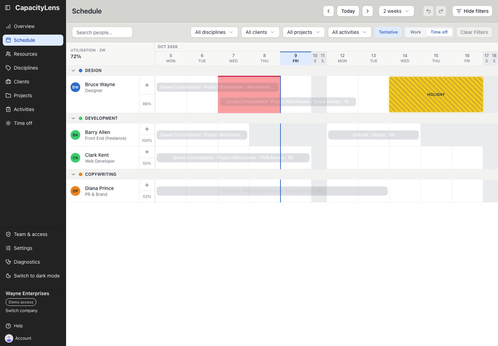
Task: Open the Overview page
Action: 33,26
